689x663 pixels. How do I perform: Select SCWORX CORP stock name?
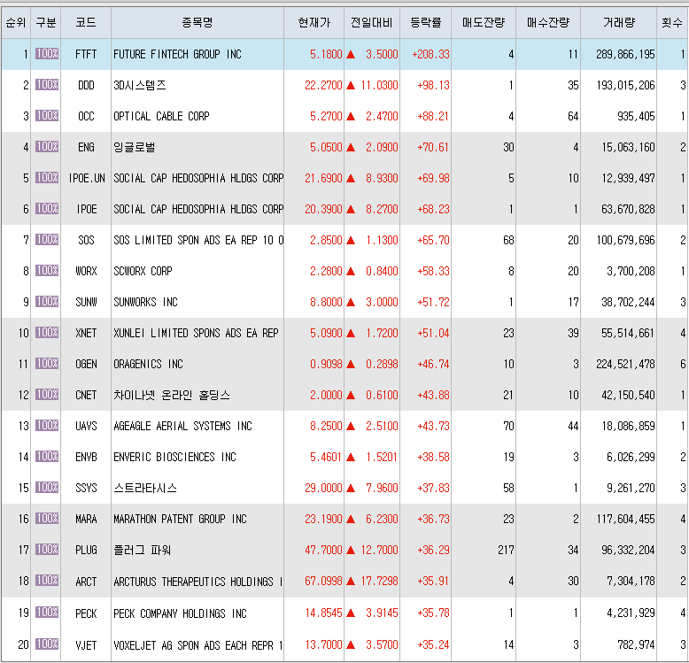click(x=143, y=272)
